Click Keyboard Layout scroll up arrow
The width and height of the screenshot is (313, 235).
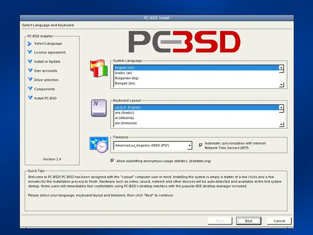coord(281,107)
